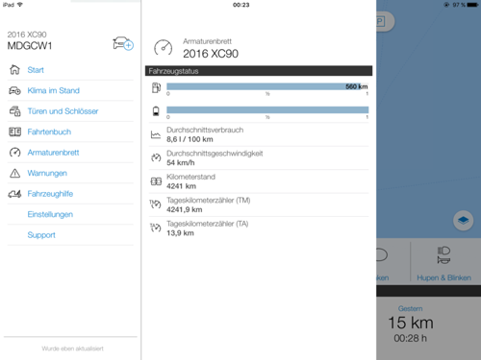Click 'Wurde eben aktualisiert' status text
The height and width of the screenshot is (360, 481).
[x=72, y=348]
